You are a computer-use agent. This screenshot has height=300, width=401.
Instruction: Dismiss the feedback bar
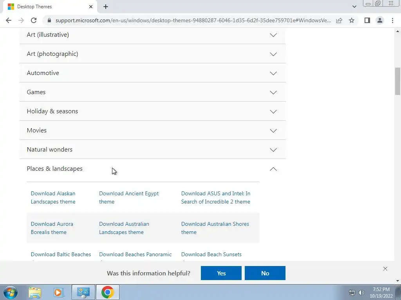pos(385,269)
